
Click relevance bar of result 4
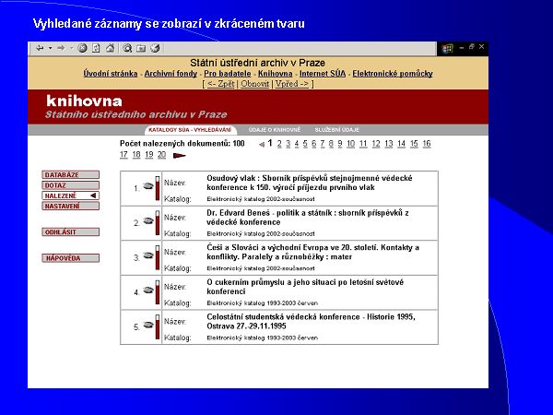[158, 293]
